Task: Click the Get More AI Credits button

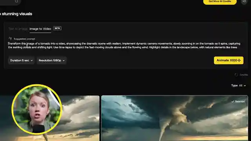Action: tap(220, 2)
